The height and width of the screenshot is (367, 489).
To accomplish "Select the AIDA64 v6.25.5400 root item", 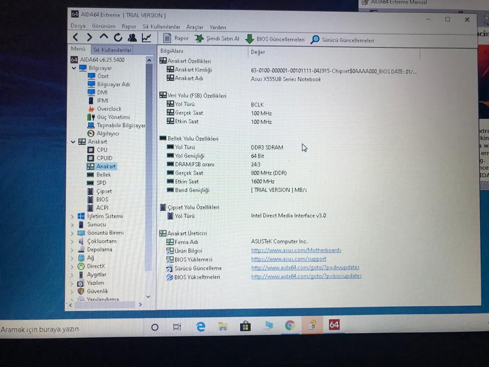I will [98, 60].
